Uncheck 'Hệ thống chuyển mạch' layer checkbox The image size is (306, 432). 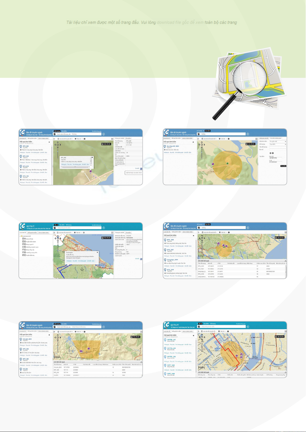23,247
